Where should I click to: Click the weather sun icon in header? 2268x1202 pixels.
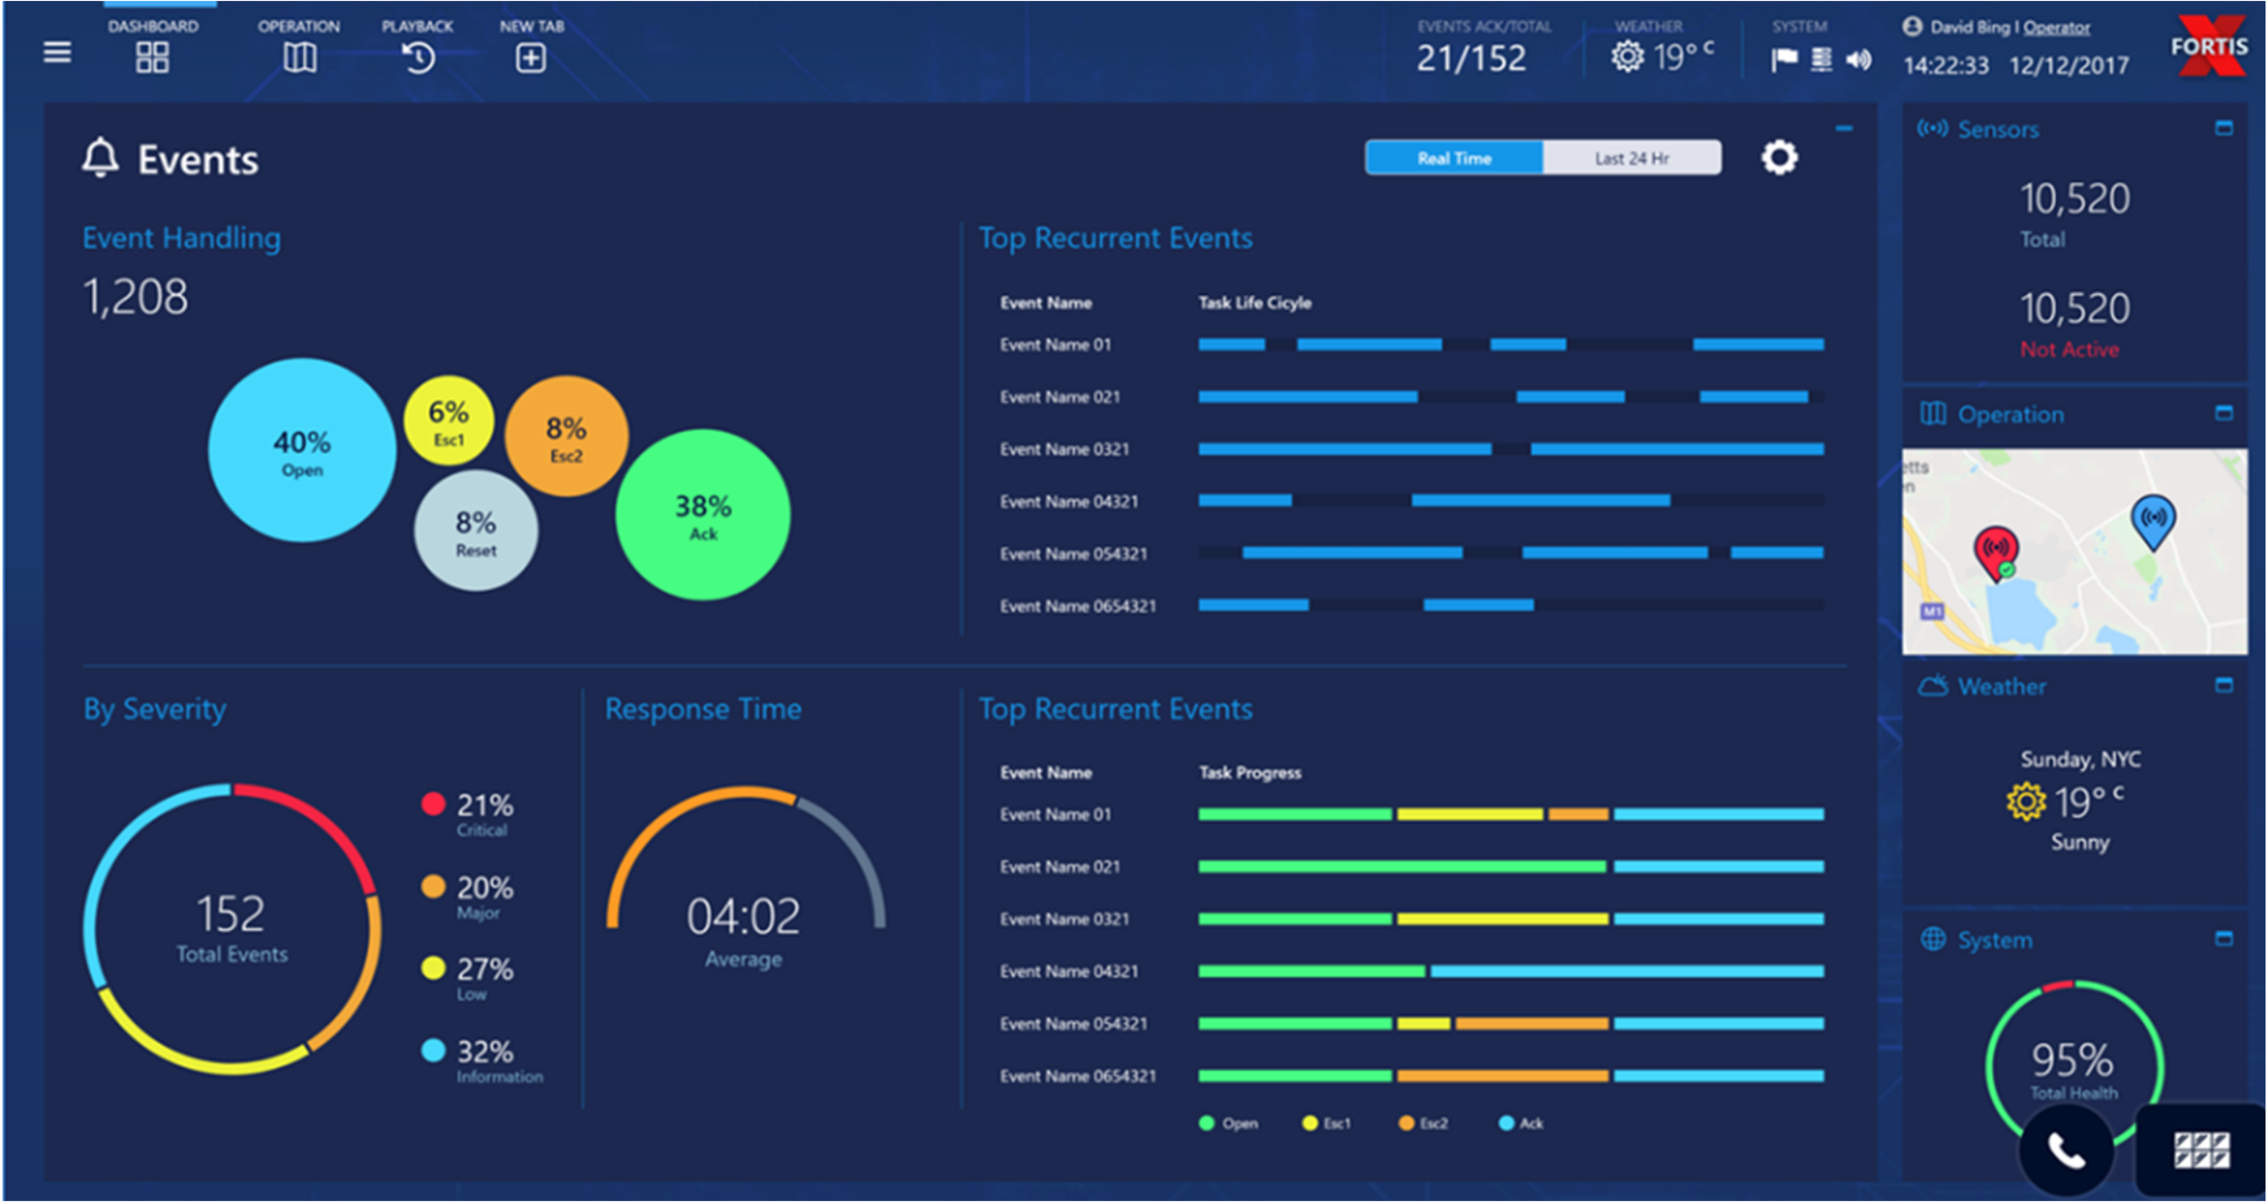[x=1627, y=57]
